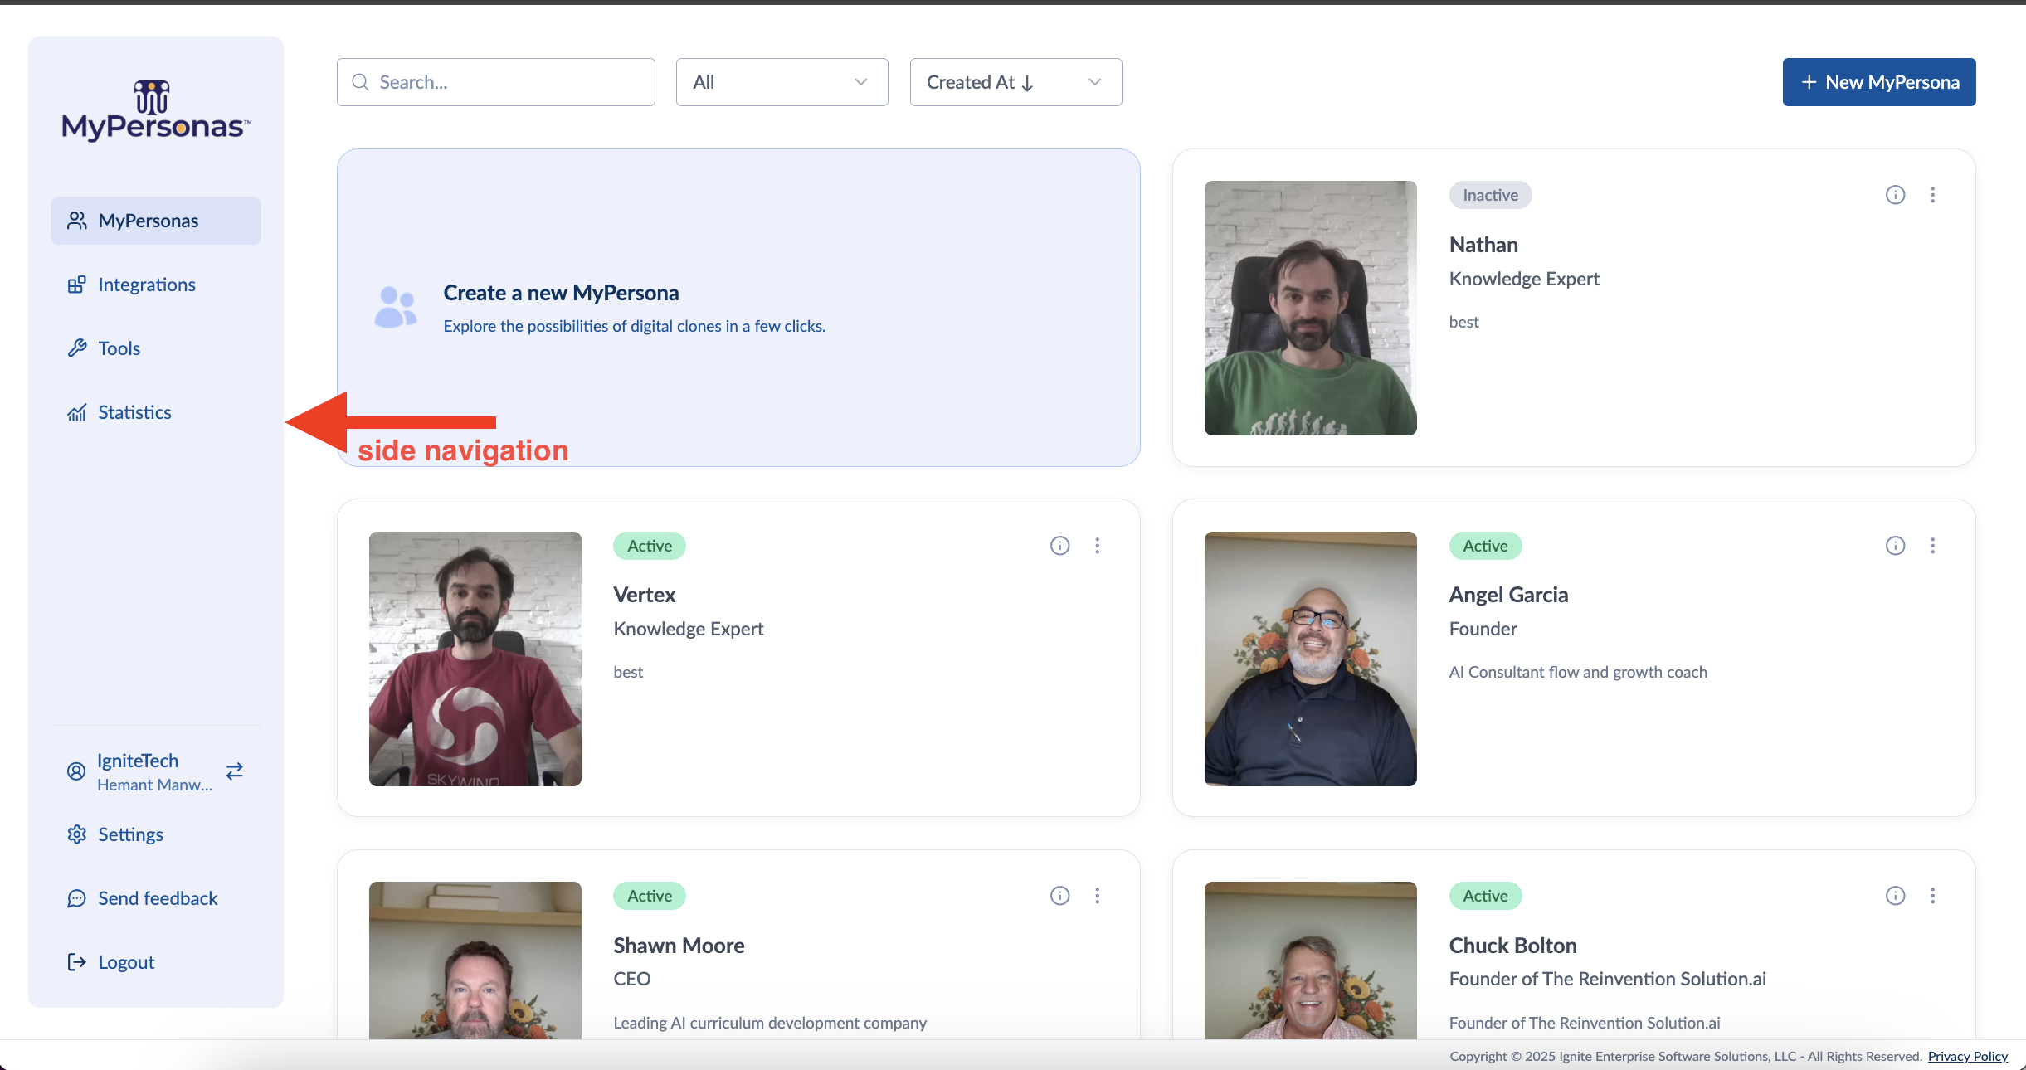
Task: Open the info icon for Vertex
Action: click(x=1059, y=546)
